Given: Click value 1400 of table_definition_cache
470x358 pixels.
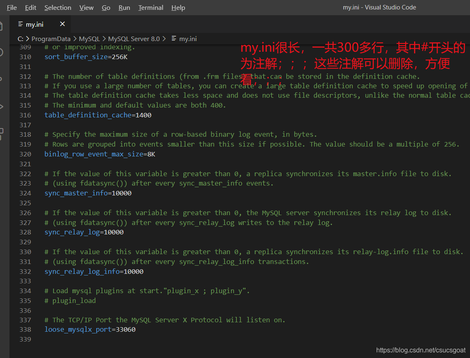Looking at the screenshot, I should [143, 115].
